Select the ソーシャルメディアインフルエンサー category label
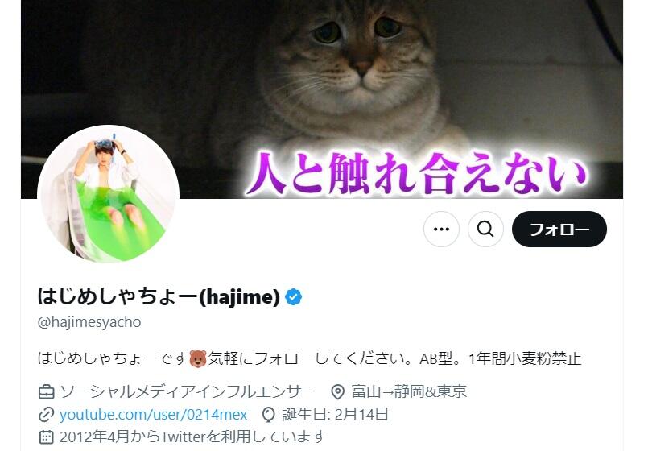Viewport: 648px width, 451px height. 188,391
